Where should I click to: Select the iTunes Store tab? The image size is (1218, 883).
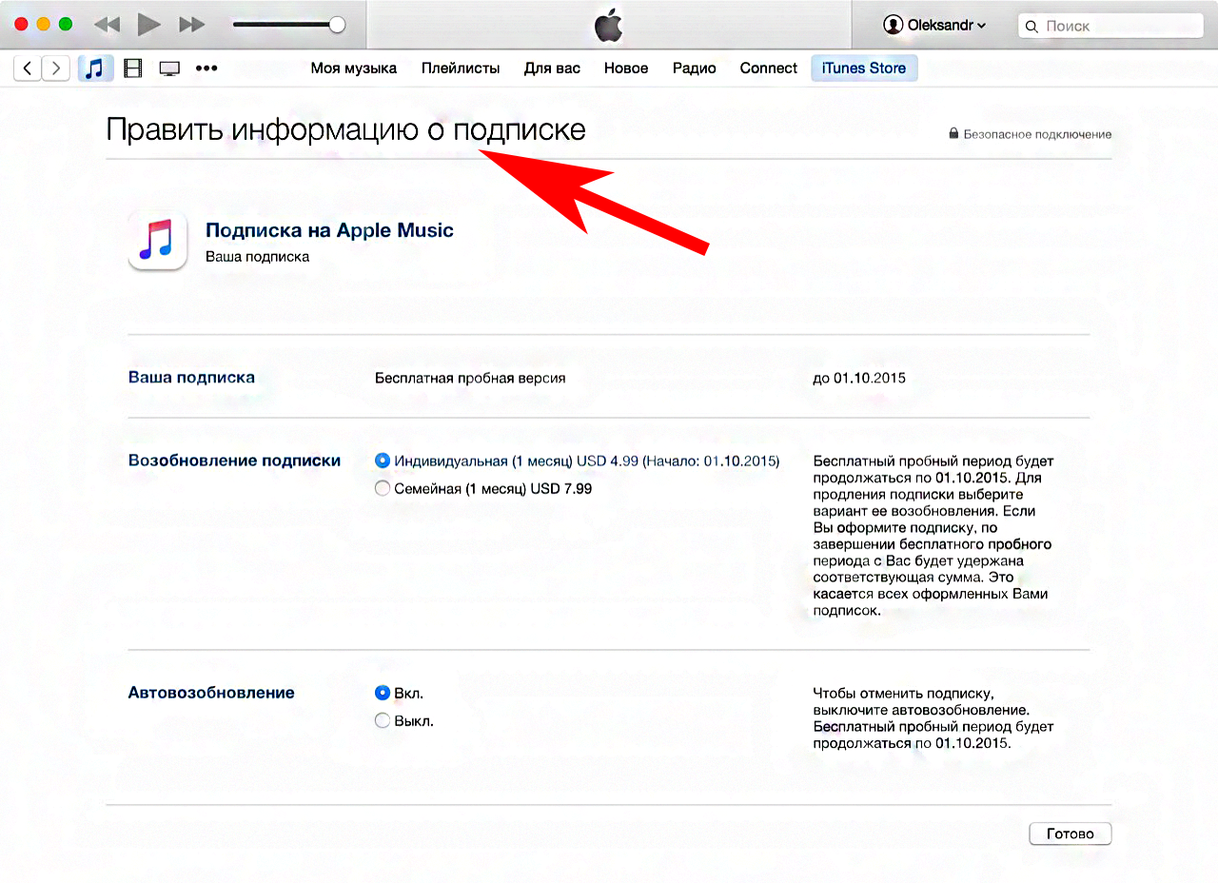tap(864, 68)
